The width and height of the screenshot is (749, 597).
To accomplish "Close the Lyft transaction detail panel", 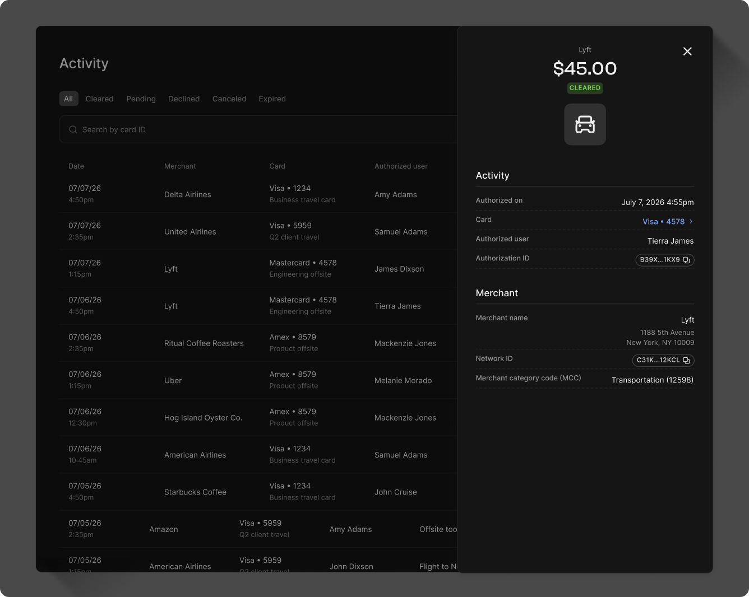I will coord(687,52).
